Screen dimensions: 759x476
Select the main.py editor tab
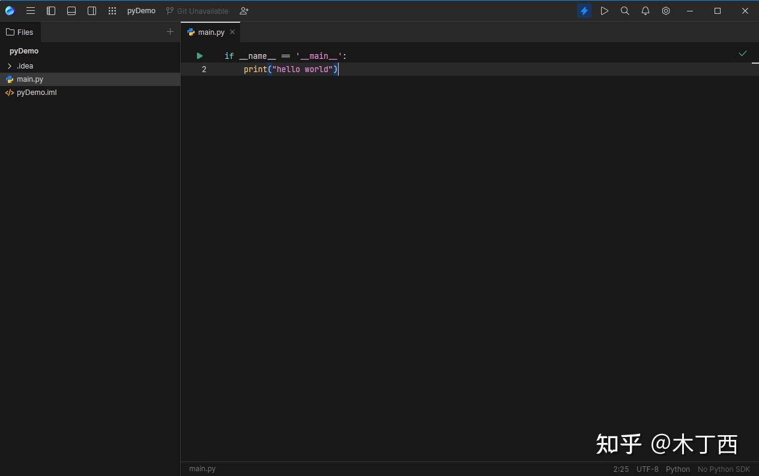pyautogui.click(x=210, y=32)
